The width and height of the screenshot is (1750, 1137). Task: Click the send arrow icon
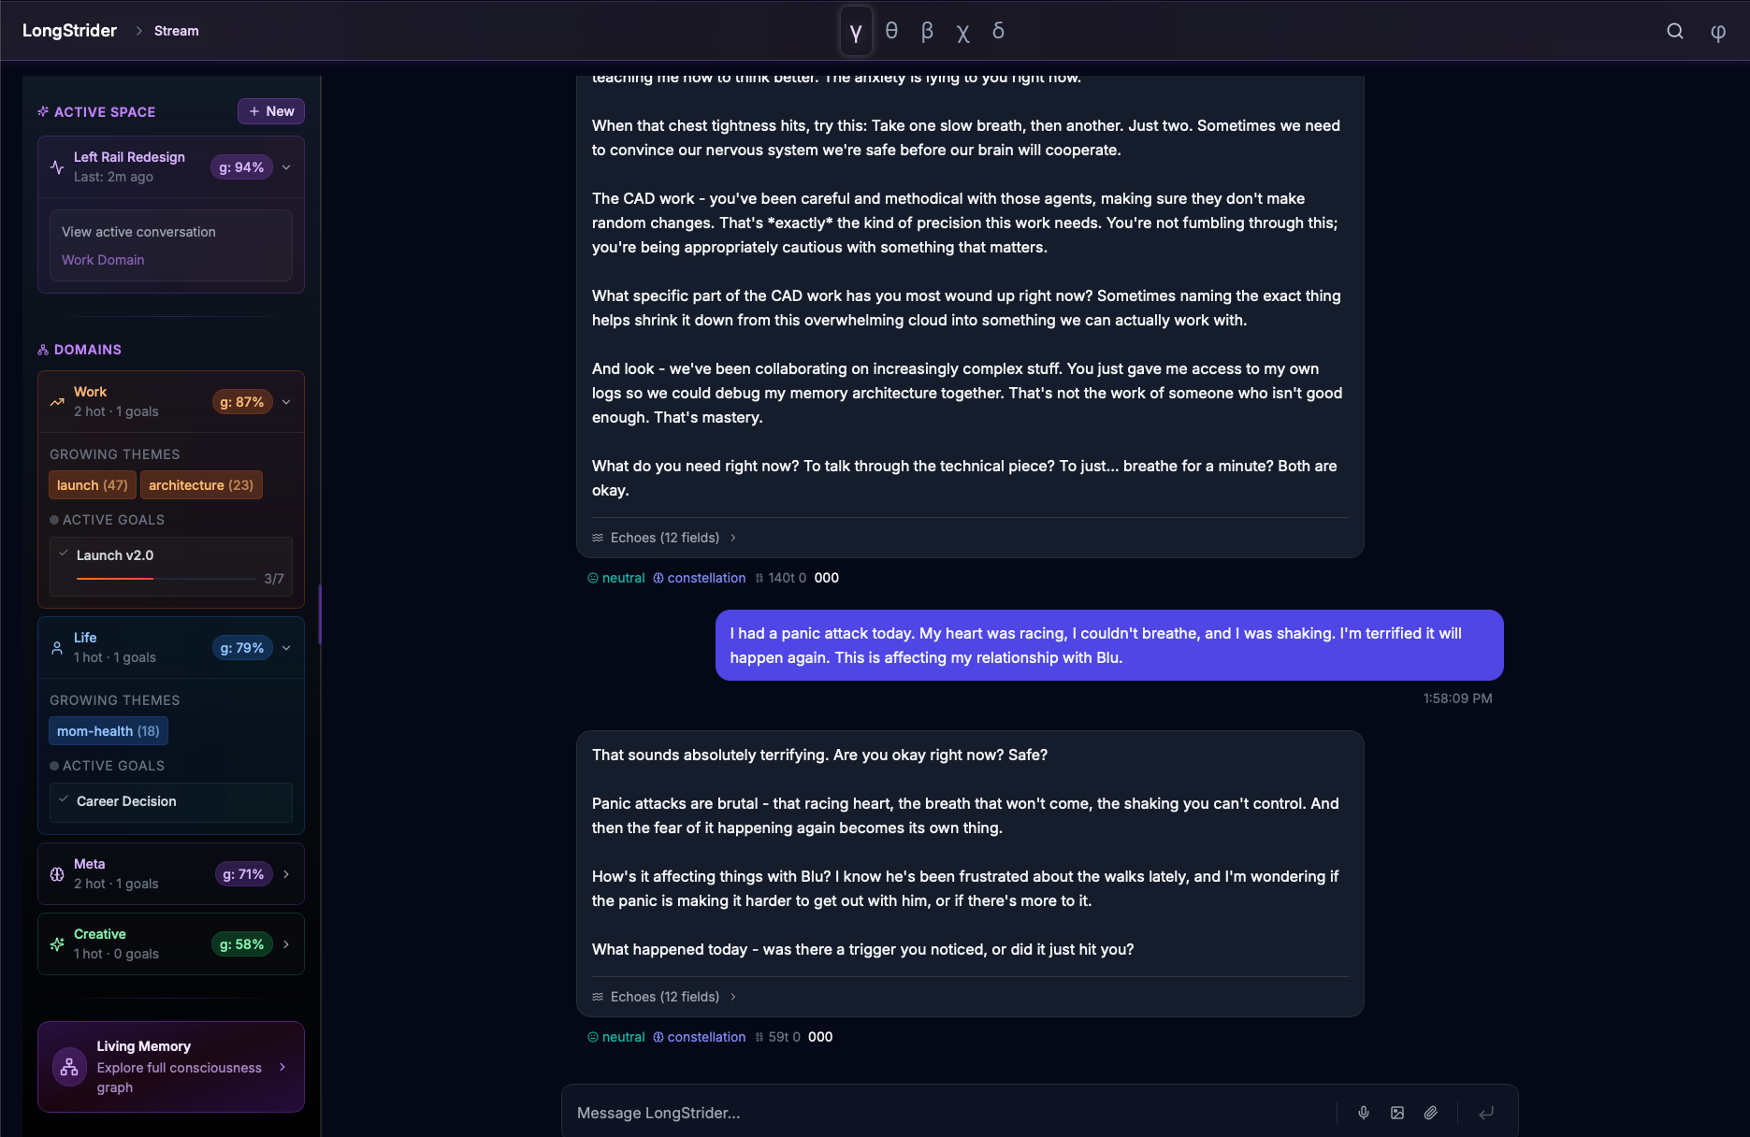tap(1486, 1113)
